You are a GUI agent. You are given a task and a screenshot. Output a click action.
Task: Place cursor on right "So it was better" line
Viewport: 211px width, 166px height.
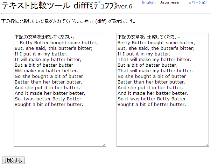tap(152, 99)
